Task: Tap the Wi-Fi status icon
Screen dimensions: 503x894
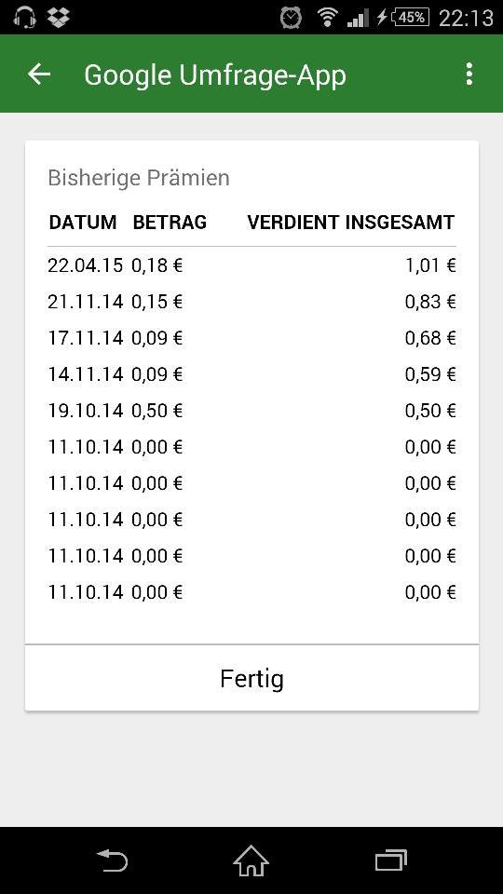Action: point(327,17)
